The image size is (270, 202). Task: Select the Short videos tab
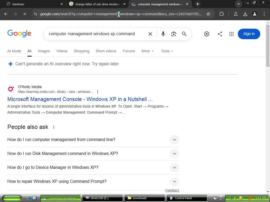[x=106, y=51]
